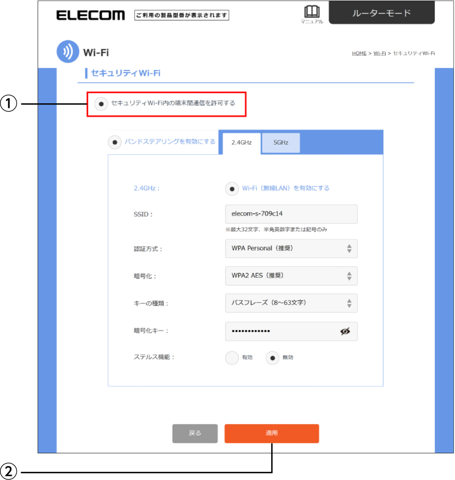Click the blue Wi-Fi signal icon
The image size is (455, 480).
(68, 51)
